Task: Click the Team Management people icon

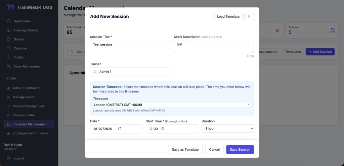Action: pyautogui.click(x=8, y=66)
